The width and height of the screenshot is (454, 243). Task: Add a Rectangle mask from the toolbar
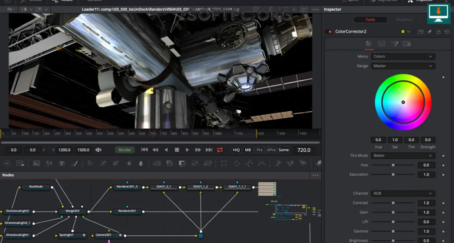(x=224, y=163)
